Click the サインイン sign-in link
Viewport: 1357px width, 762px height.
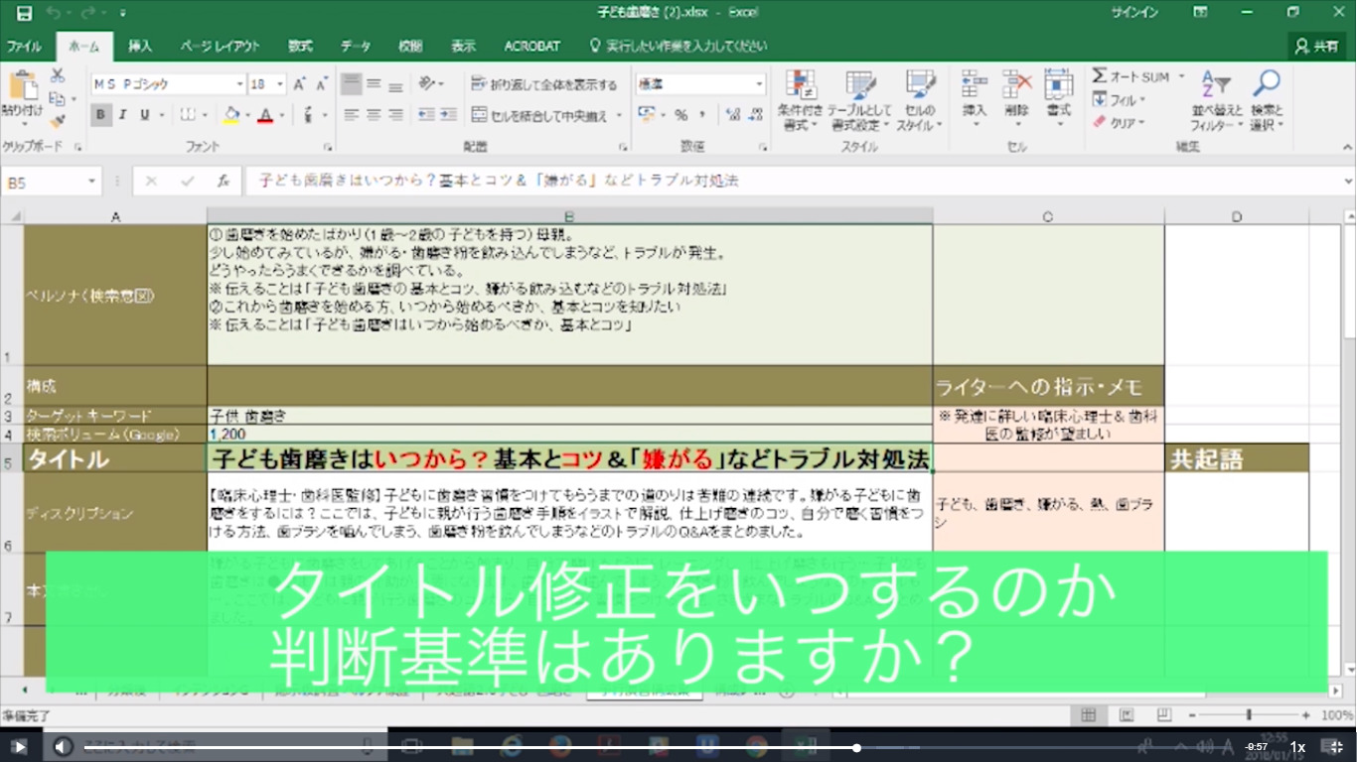[x=1134, y=13]
